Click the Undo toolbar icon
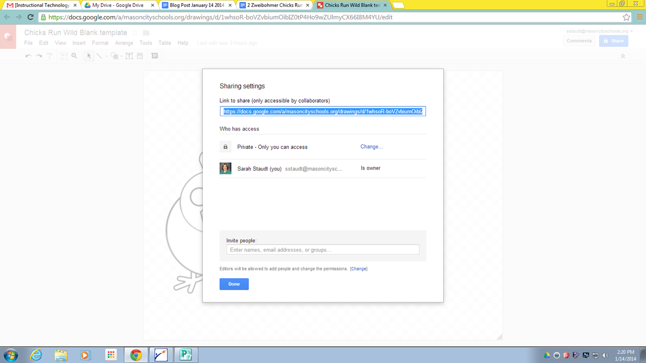The image size is (646, 363). pyautogui.click(x=28, y=56)
